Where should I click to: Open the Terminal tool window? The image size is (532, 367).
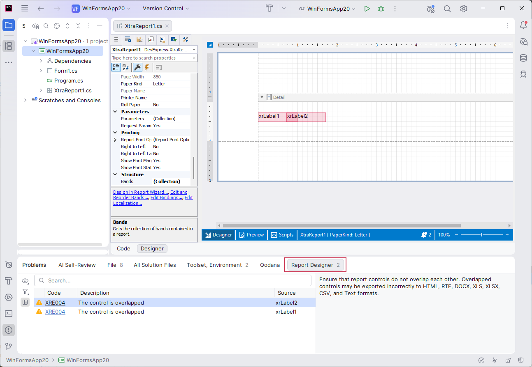tap(9, 314)
